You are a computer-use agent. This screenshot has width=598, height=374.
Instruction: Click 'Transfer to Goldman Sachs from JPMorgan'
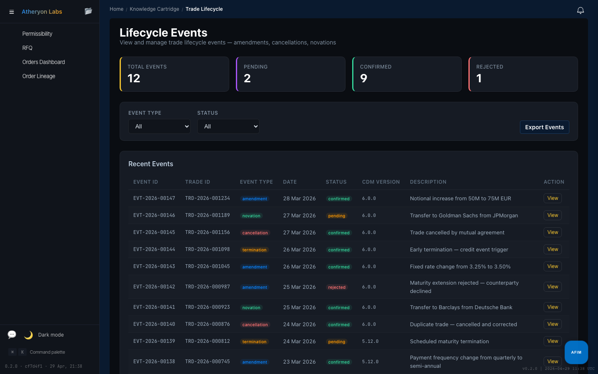point(464,215)
